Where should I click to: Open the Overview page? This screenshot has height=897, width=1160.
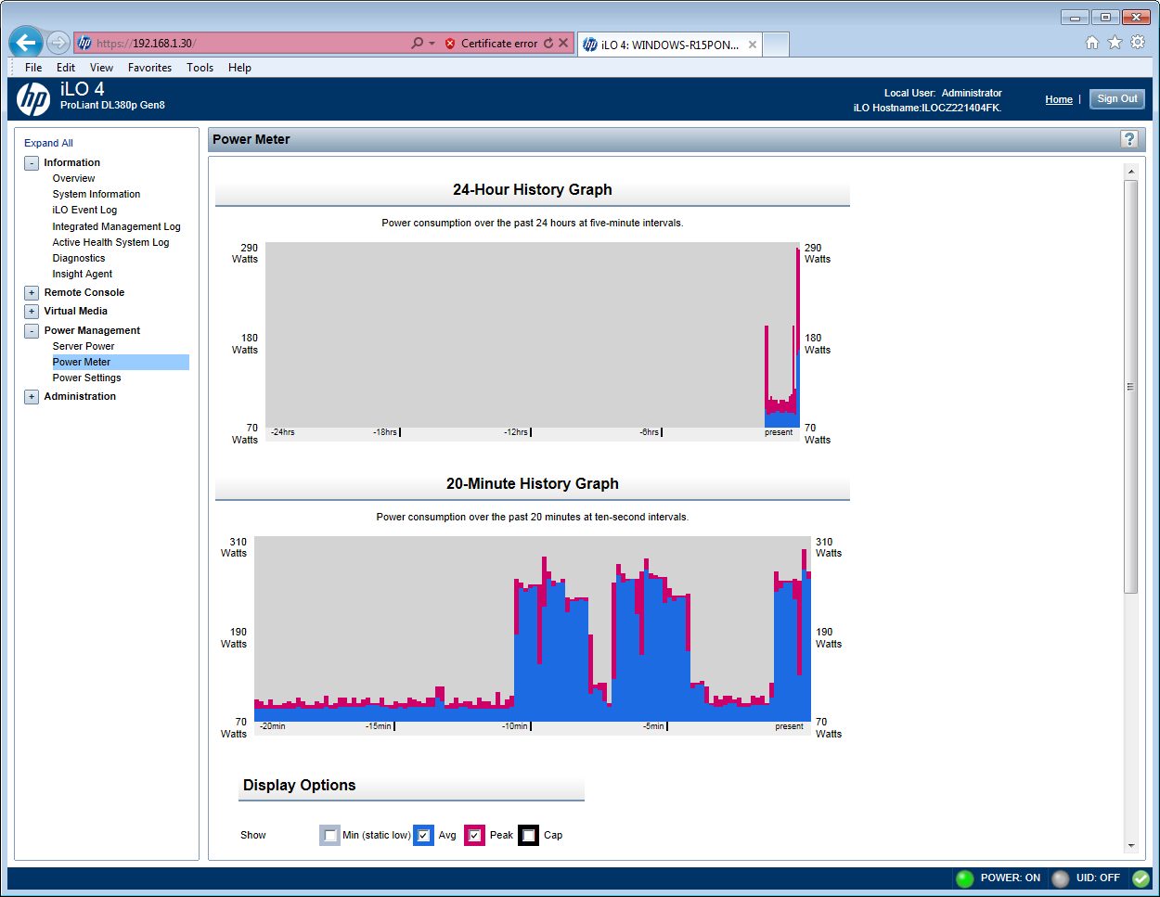point(74,178)
